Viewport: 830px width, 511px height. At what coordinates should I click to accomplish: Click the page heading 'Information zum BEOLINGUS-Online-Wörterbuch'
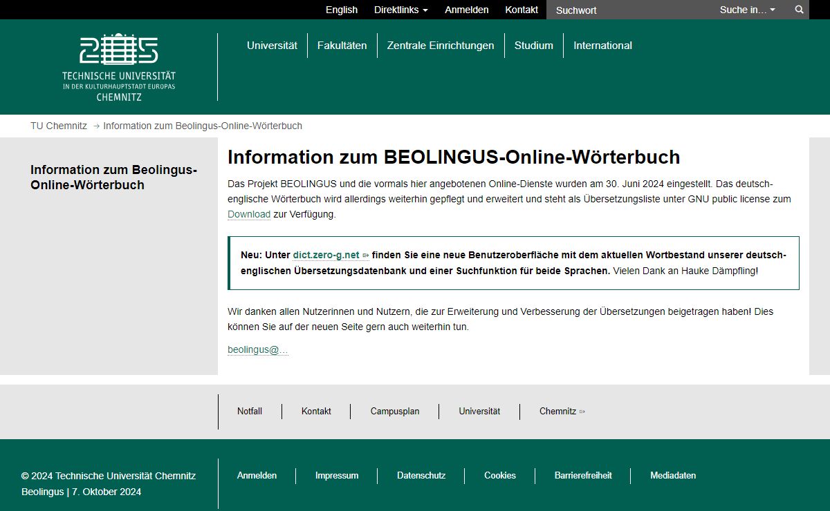[x=454, y=157]
